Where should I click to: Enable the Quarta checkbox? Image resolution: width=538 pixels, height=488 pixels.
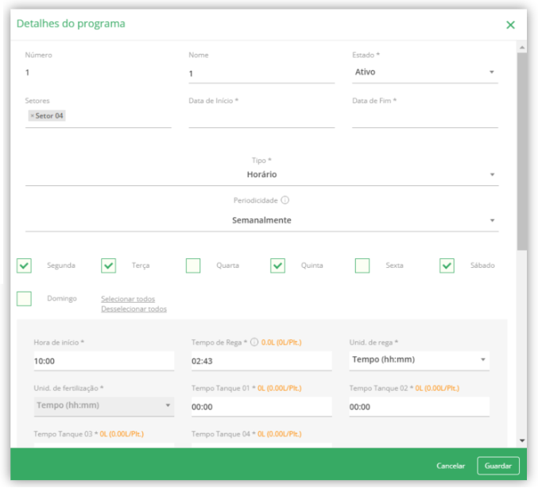coord(193,265)
